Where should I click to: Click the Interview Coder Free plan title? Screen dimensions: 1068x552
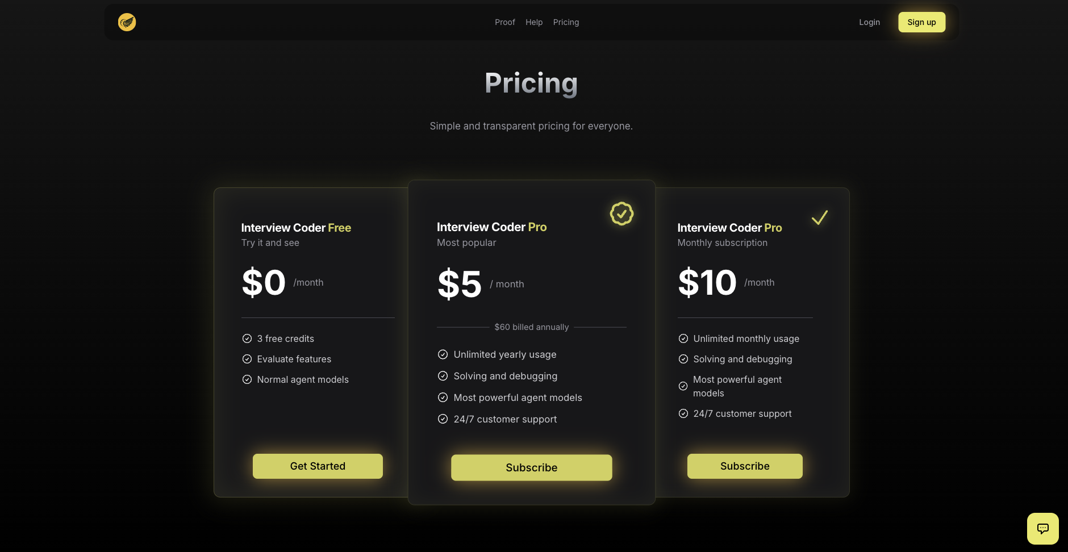point(296,228)
